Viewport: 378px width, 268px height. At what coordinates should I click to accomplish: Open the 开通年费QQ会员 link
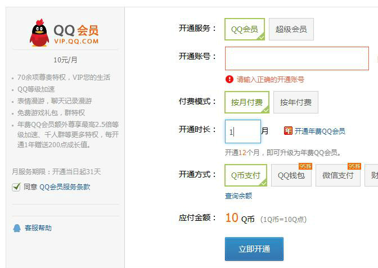coord(319,131)
